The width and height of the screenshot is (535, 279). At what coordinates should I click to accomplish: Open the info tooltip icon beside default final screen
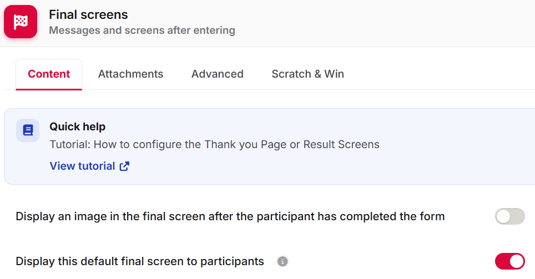(282, 261)
